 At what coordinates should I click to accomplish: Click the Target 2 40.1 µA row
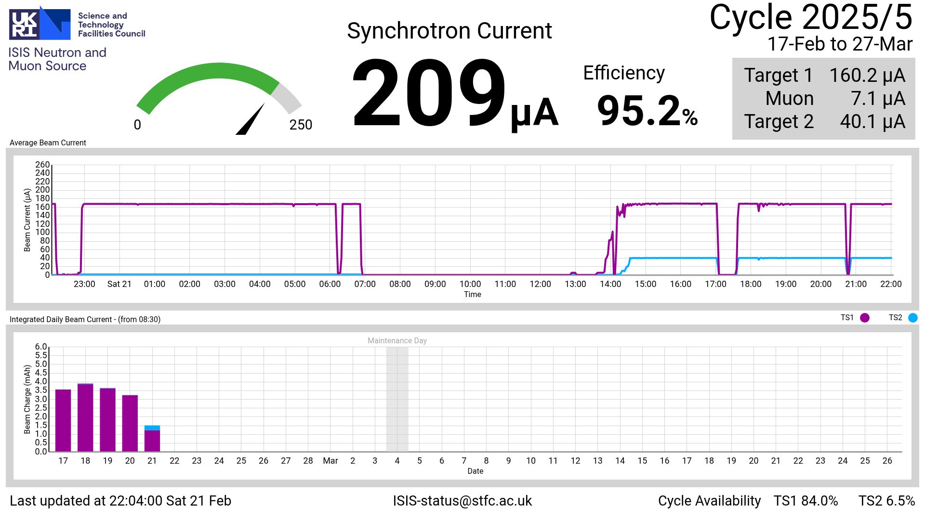click(824, 122)
